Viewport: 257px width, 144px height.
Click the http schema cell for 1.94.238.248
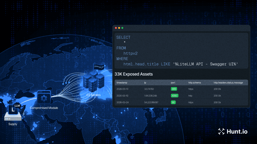pyautogui.click(x=190, y=96)
